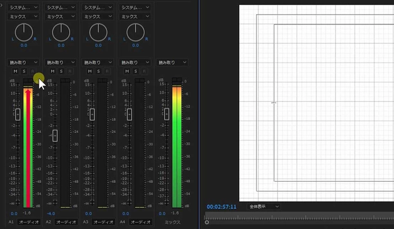Open the A3 ミックス output dropdown
Screen dimensions: 394x229
pos(98,16)
